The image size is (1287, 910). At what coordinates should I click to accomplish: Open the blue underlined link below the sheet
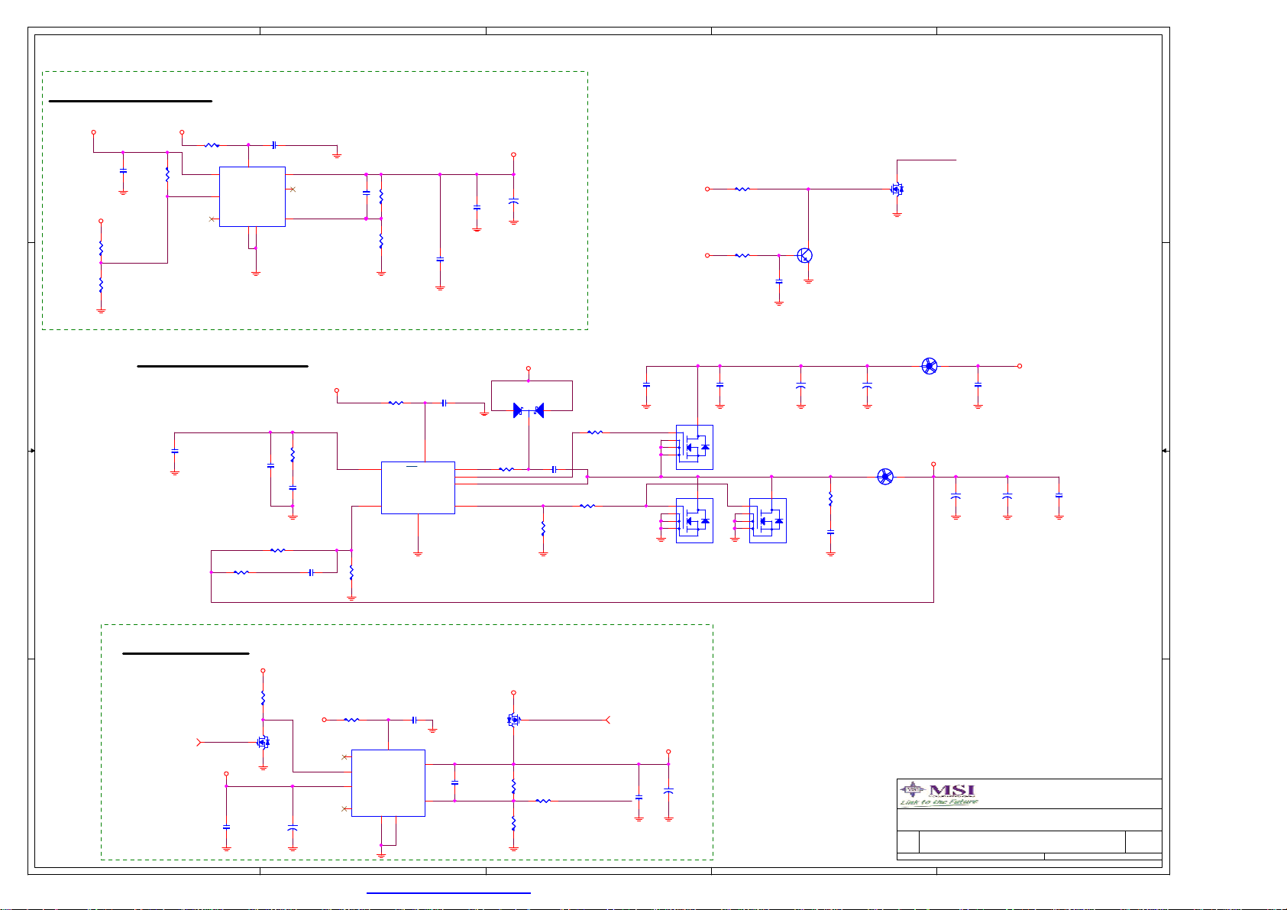coord(448,892)
